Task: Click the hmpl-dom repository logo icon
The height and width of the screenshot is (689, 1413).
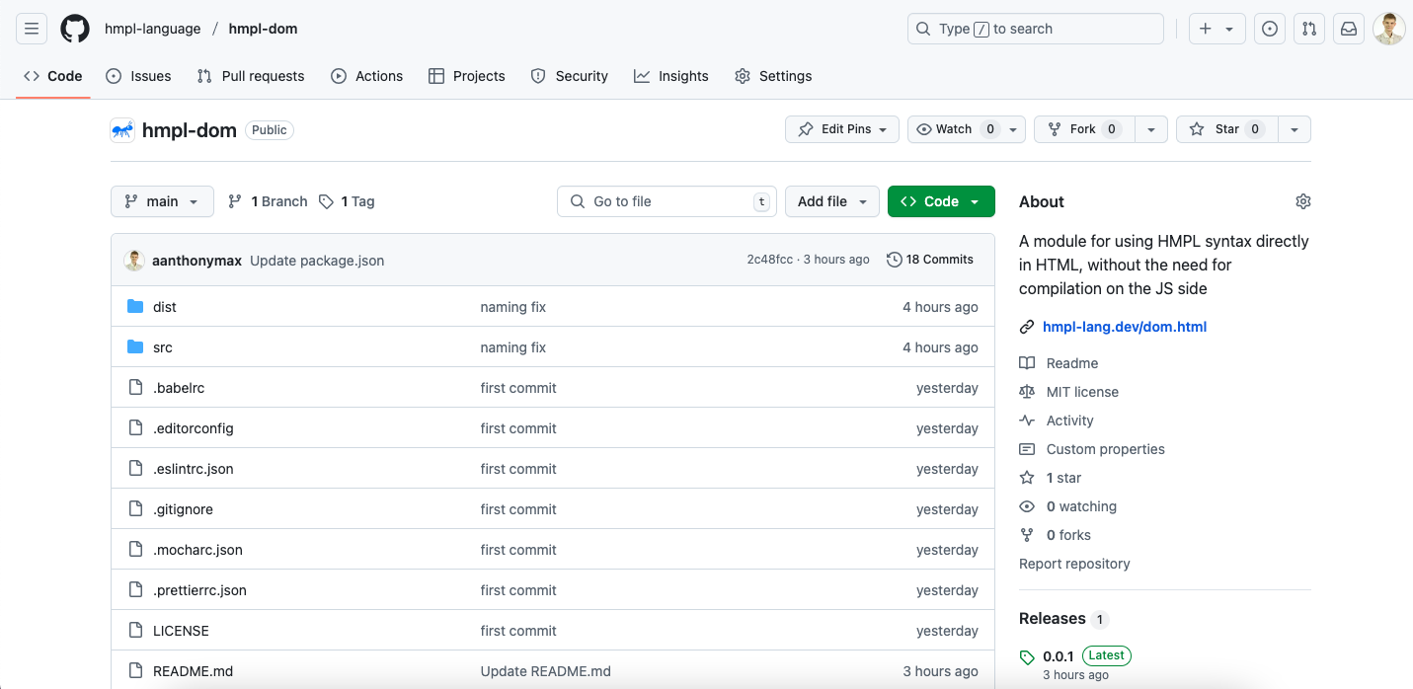Action: [x=122, y=130]
